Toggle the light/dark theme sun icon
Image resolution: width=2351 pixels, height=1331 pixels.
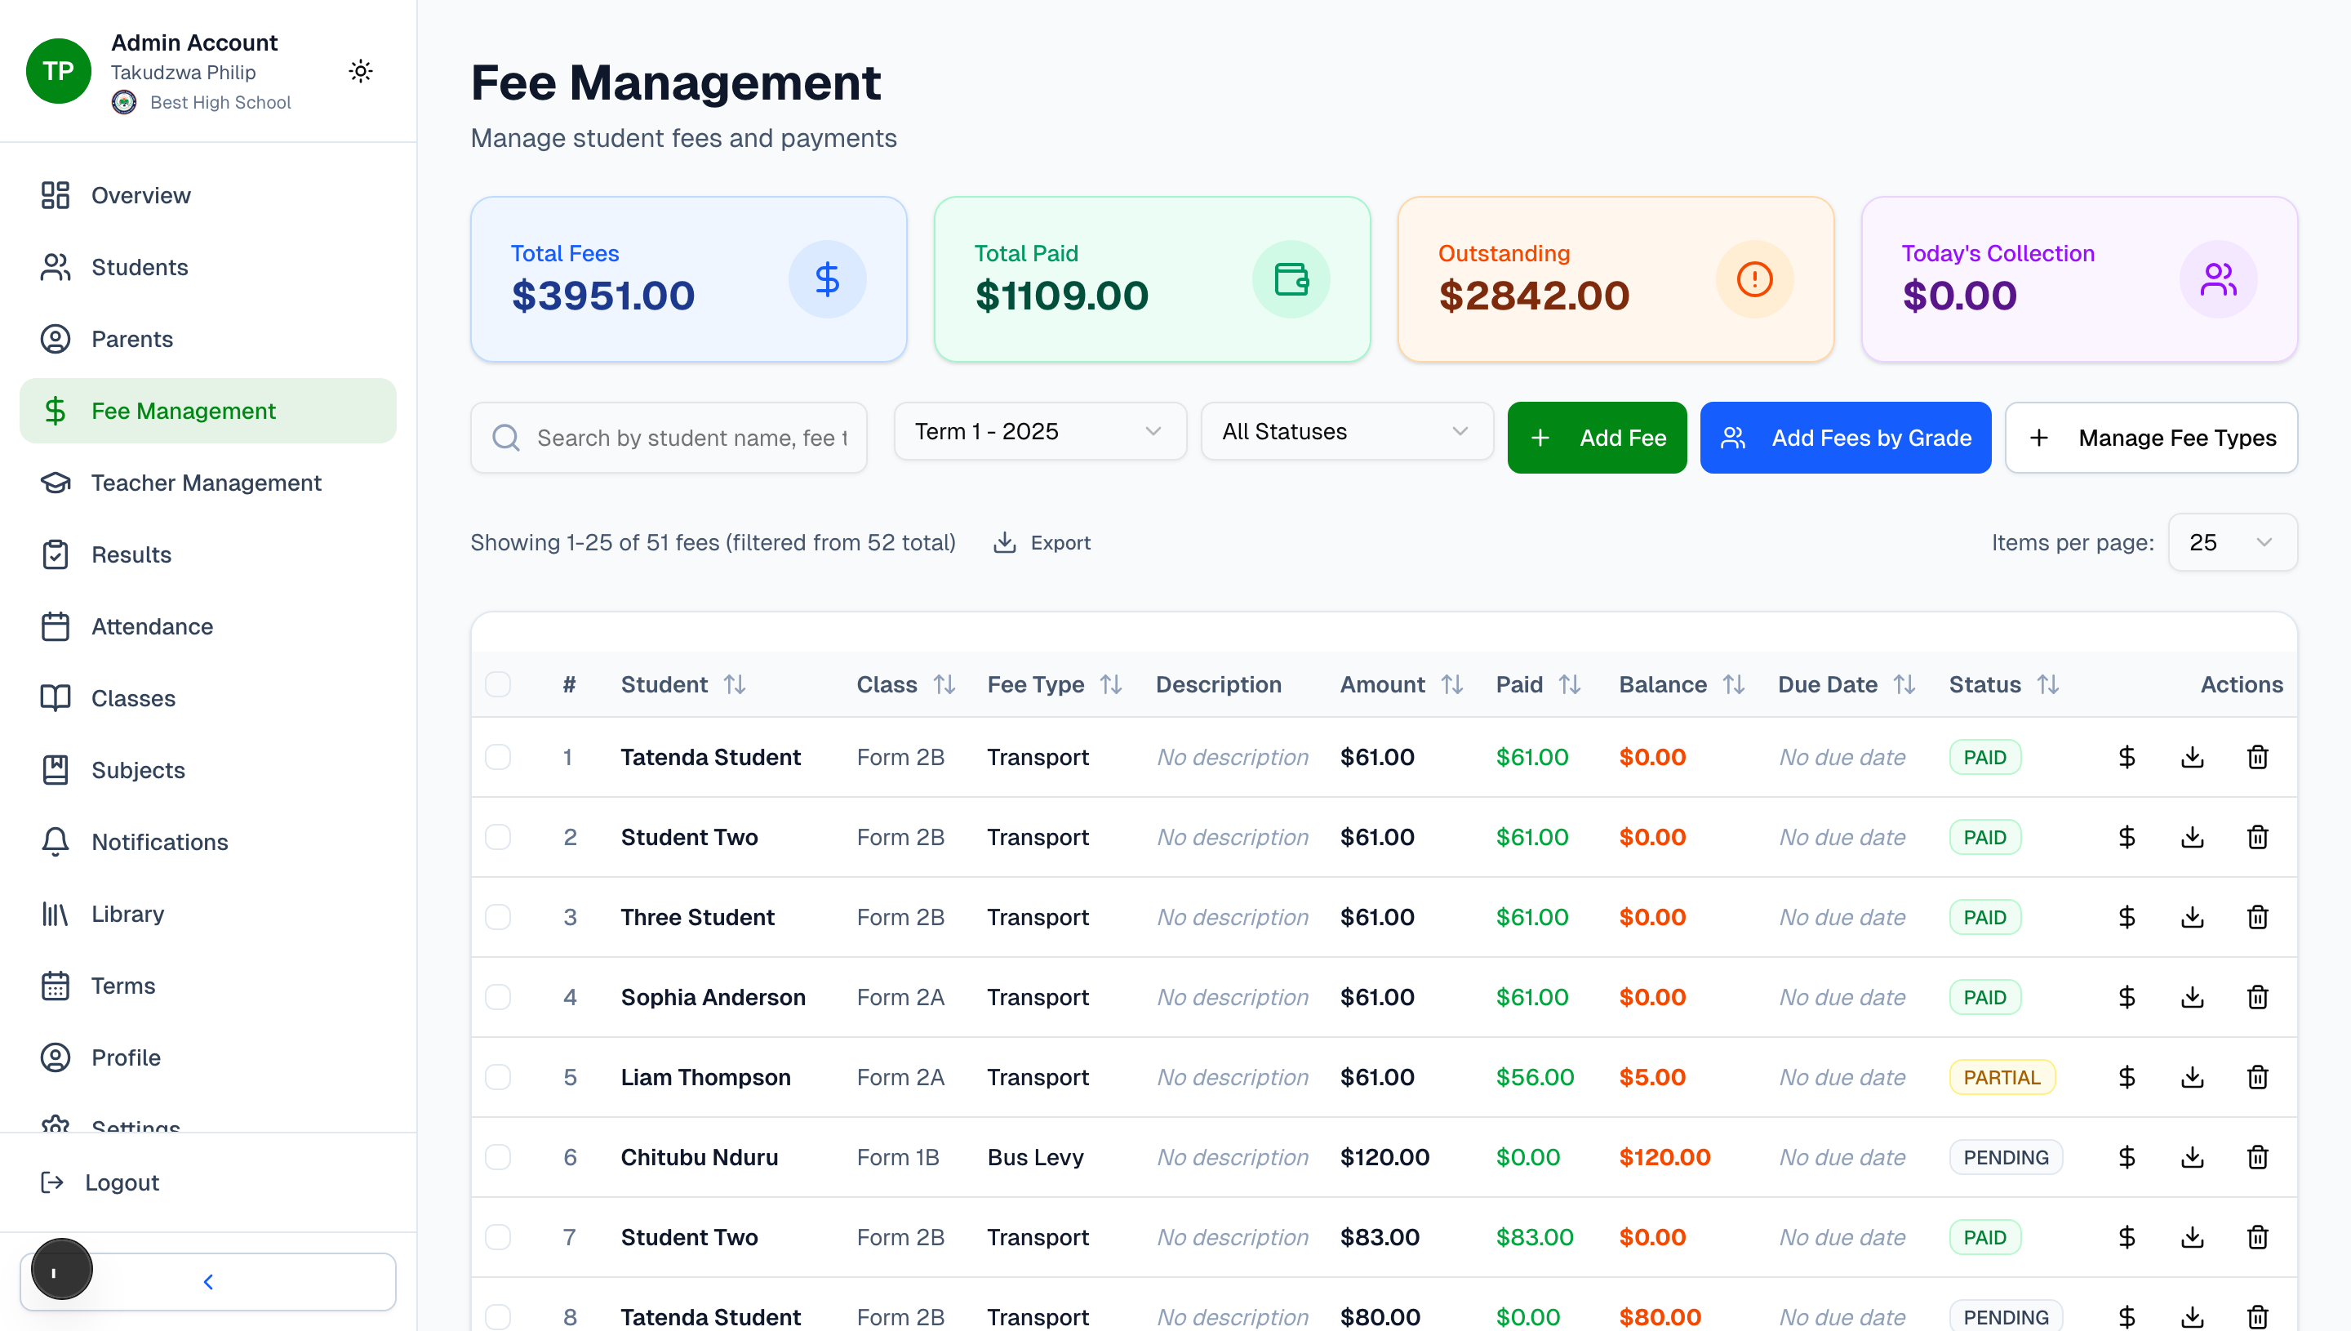[360, 70]
